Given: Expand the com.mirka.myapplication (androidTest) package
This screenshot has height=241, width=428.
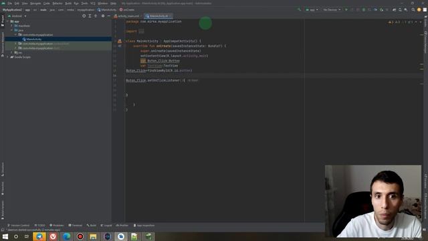Looking at the screenshot, I should tap(16, 44).
